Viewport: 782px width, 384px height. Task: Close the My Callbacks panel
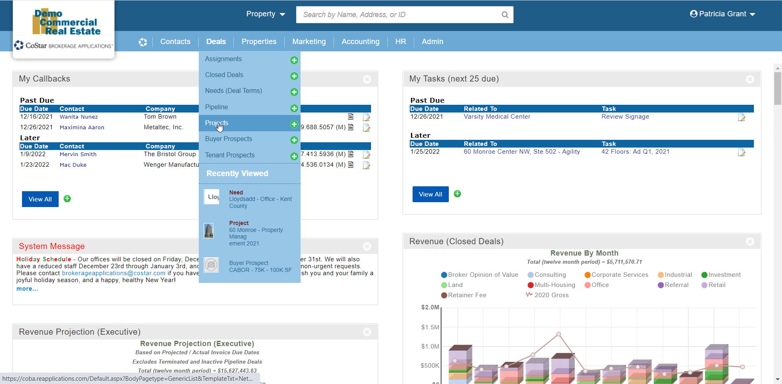tap(367, 79)
